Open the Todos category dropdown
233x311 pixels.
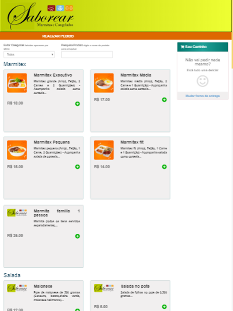click(x=29, y=54)
